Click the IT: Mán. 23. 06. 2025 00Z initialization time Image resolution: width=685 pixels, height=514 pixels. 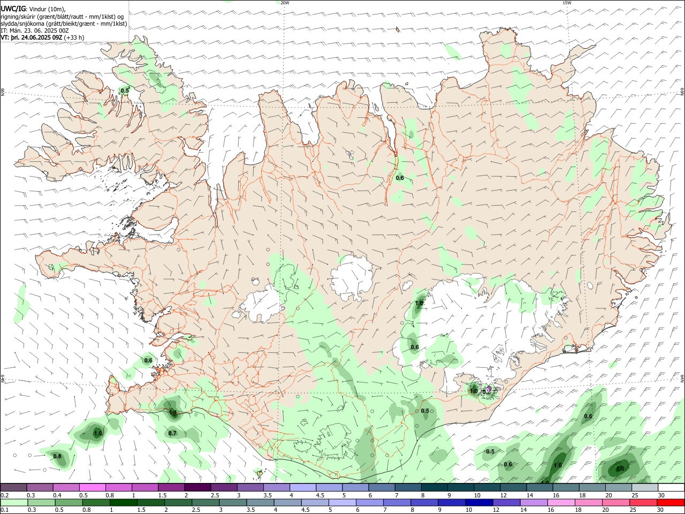(x=35, y=31)
